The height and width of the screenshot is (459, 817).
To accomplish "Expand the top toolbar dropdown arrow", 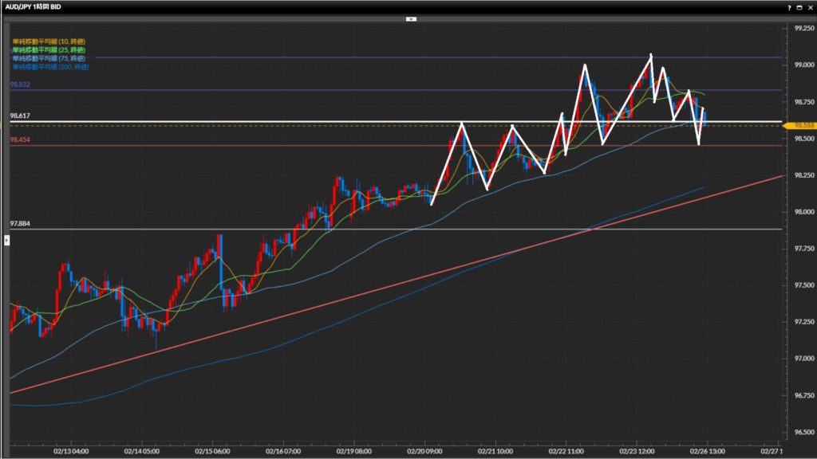I will point(411,18).
